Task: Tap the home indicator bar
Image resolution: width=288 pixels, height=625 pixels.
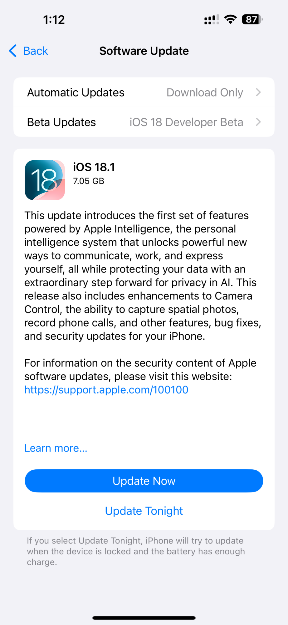Action: (x=144, y=618)
